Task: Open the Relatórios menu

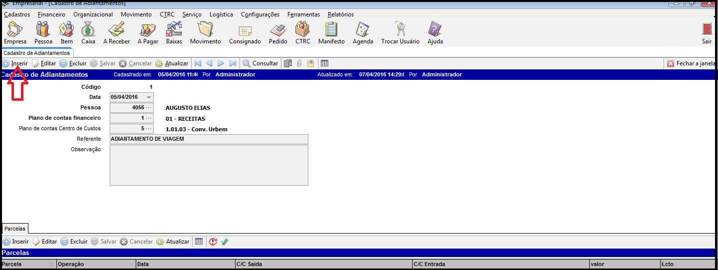Action: point(341,14)
